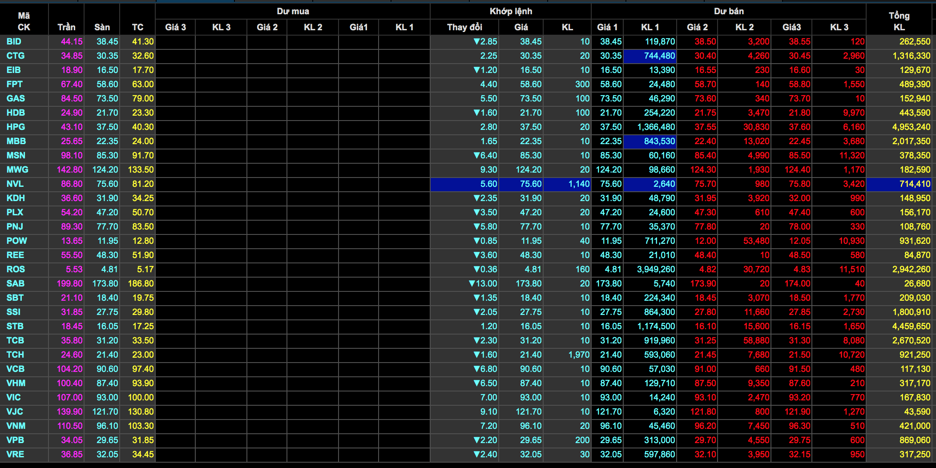Select the "Dư bán" header group
Viewport: 936px width, 468px height.
click(x=729, y=11)
